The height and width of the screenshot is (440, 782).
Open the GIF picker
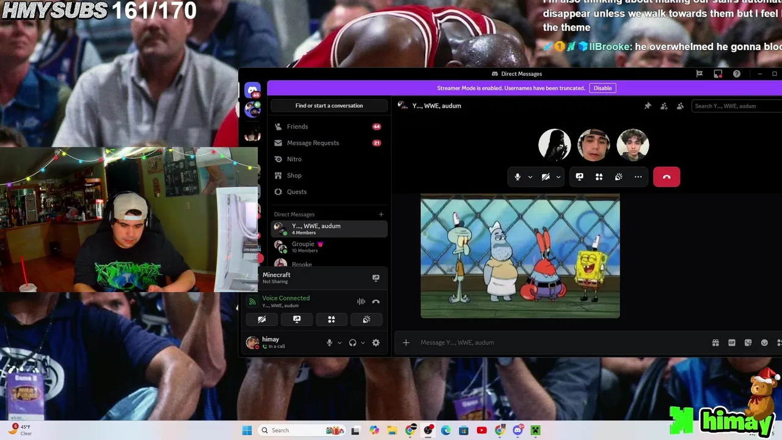(x=732, y=343)
